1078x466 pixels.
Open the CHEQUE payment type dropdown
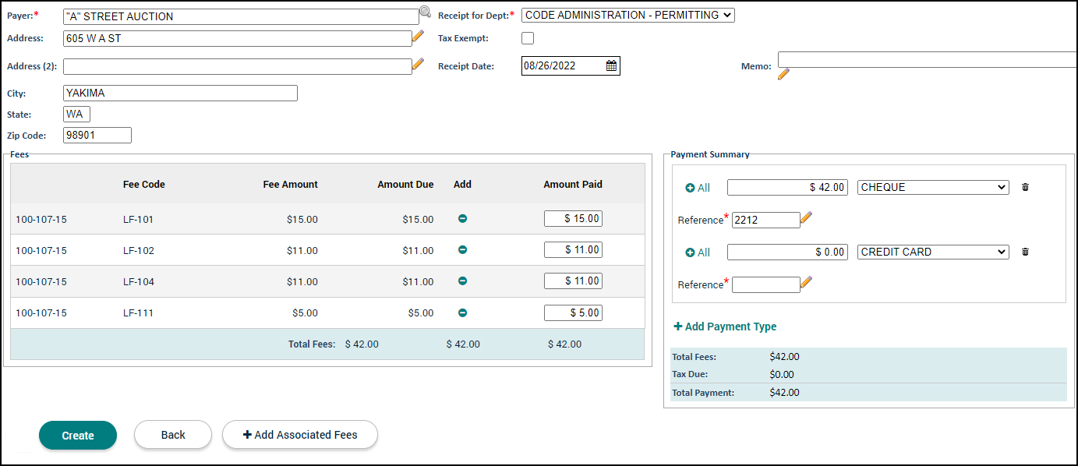933,187
